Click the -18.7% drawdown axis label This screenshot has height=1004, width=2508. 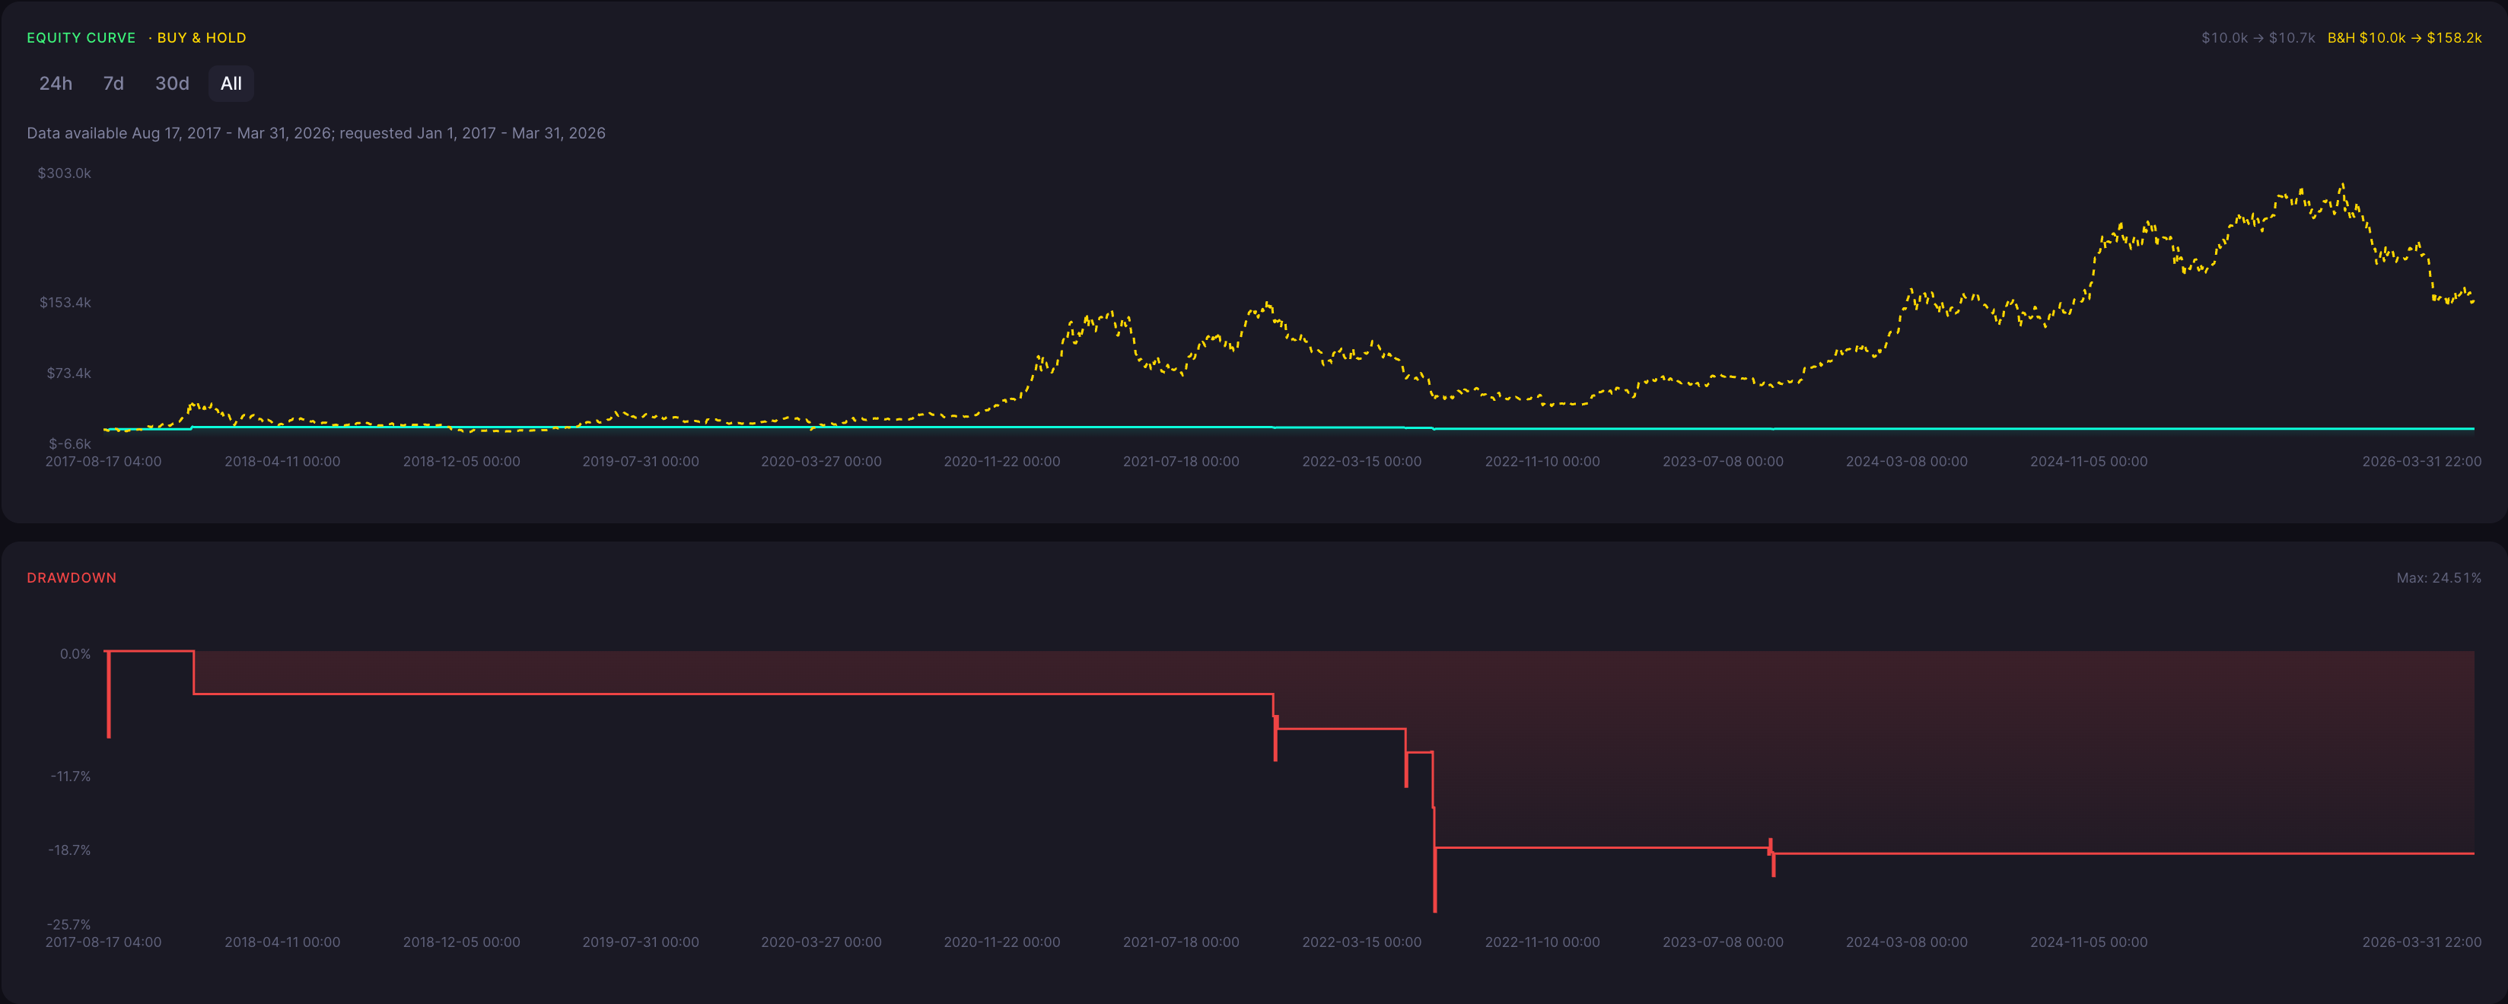tap(69, 850)
